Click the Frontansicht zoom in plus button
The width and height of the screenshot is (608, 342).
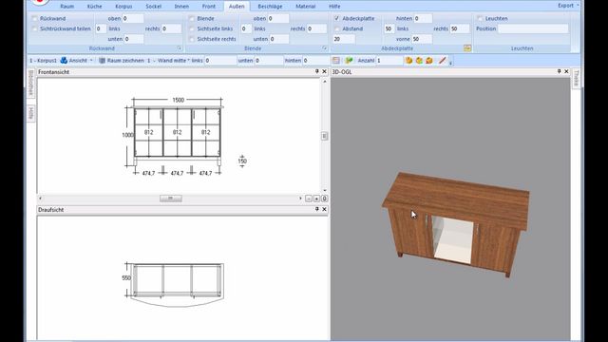click(316, 199)
